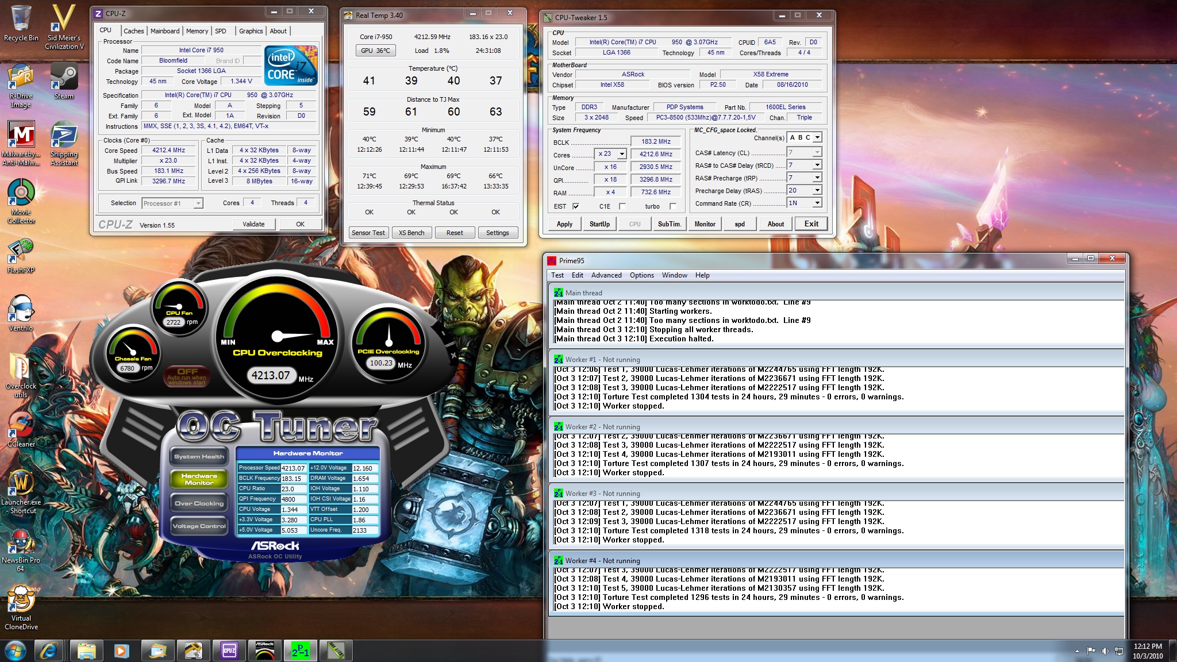This screenshot has height=662, width=1177.
Task: Open Over Clocking section in OC Tuner
Action: click(199, 503)
